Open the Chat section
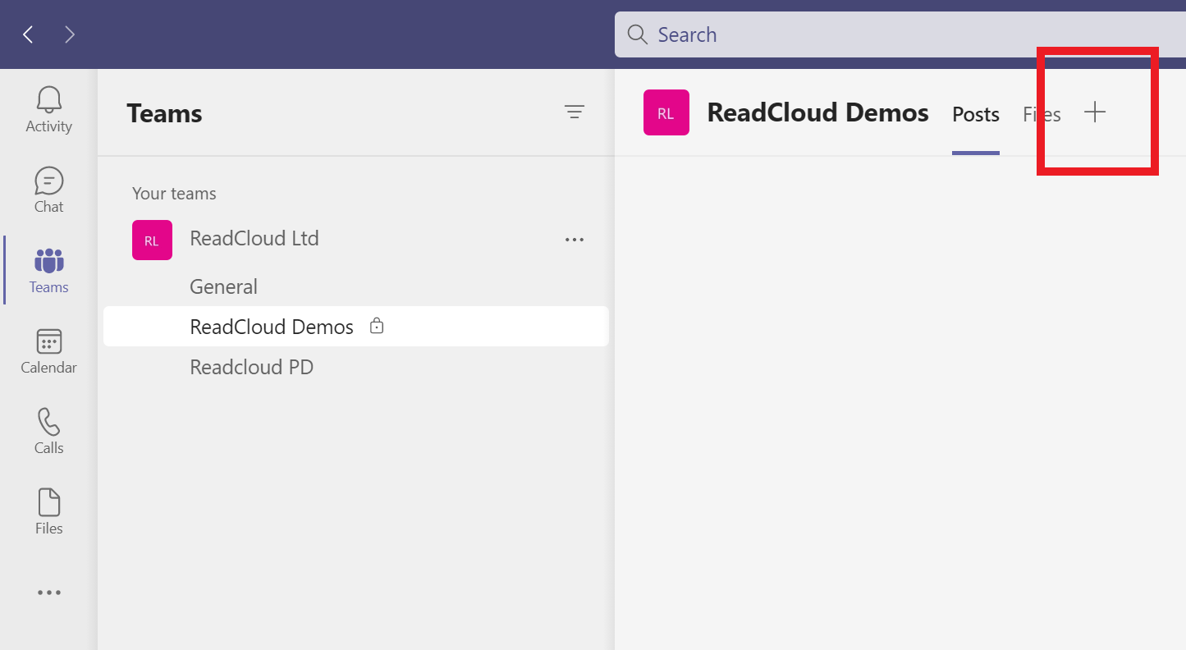This screenshot has height=650, width=1186. point(48,190)
